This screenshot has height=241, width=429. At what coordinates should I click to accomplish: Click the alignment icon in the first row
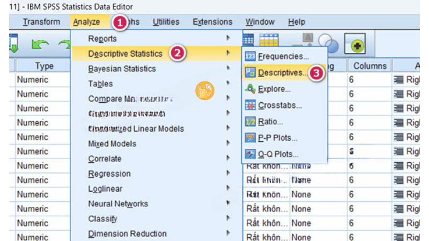(398, 80)
